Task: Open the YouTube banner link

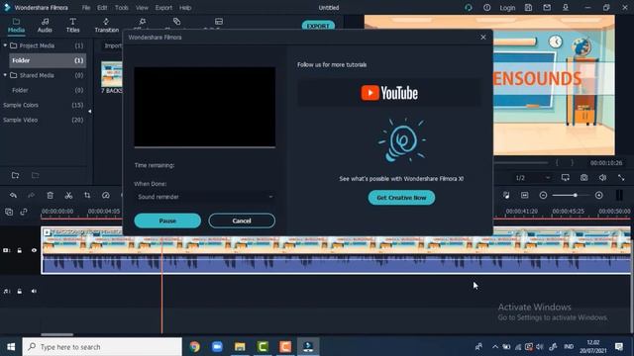Action: [x=389, y=93]
